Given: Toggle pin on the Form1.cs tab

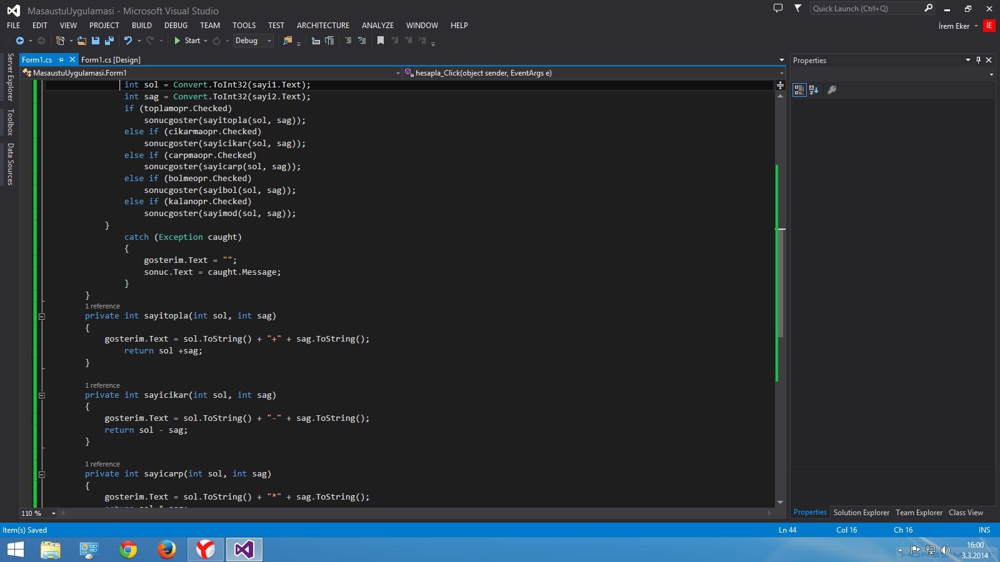Looking at the screenshot, I should click(x=61, y=60).
